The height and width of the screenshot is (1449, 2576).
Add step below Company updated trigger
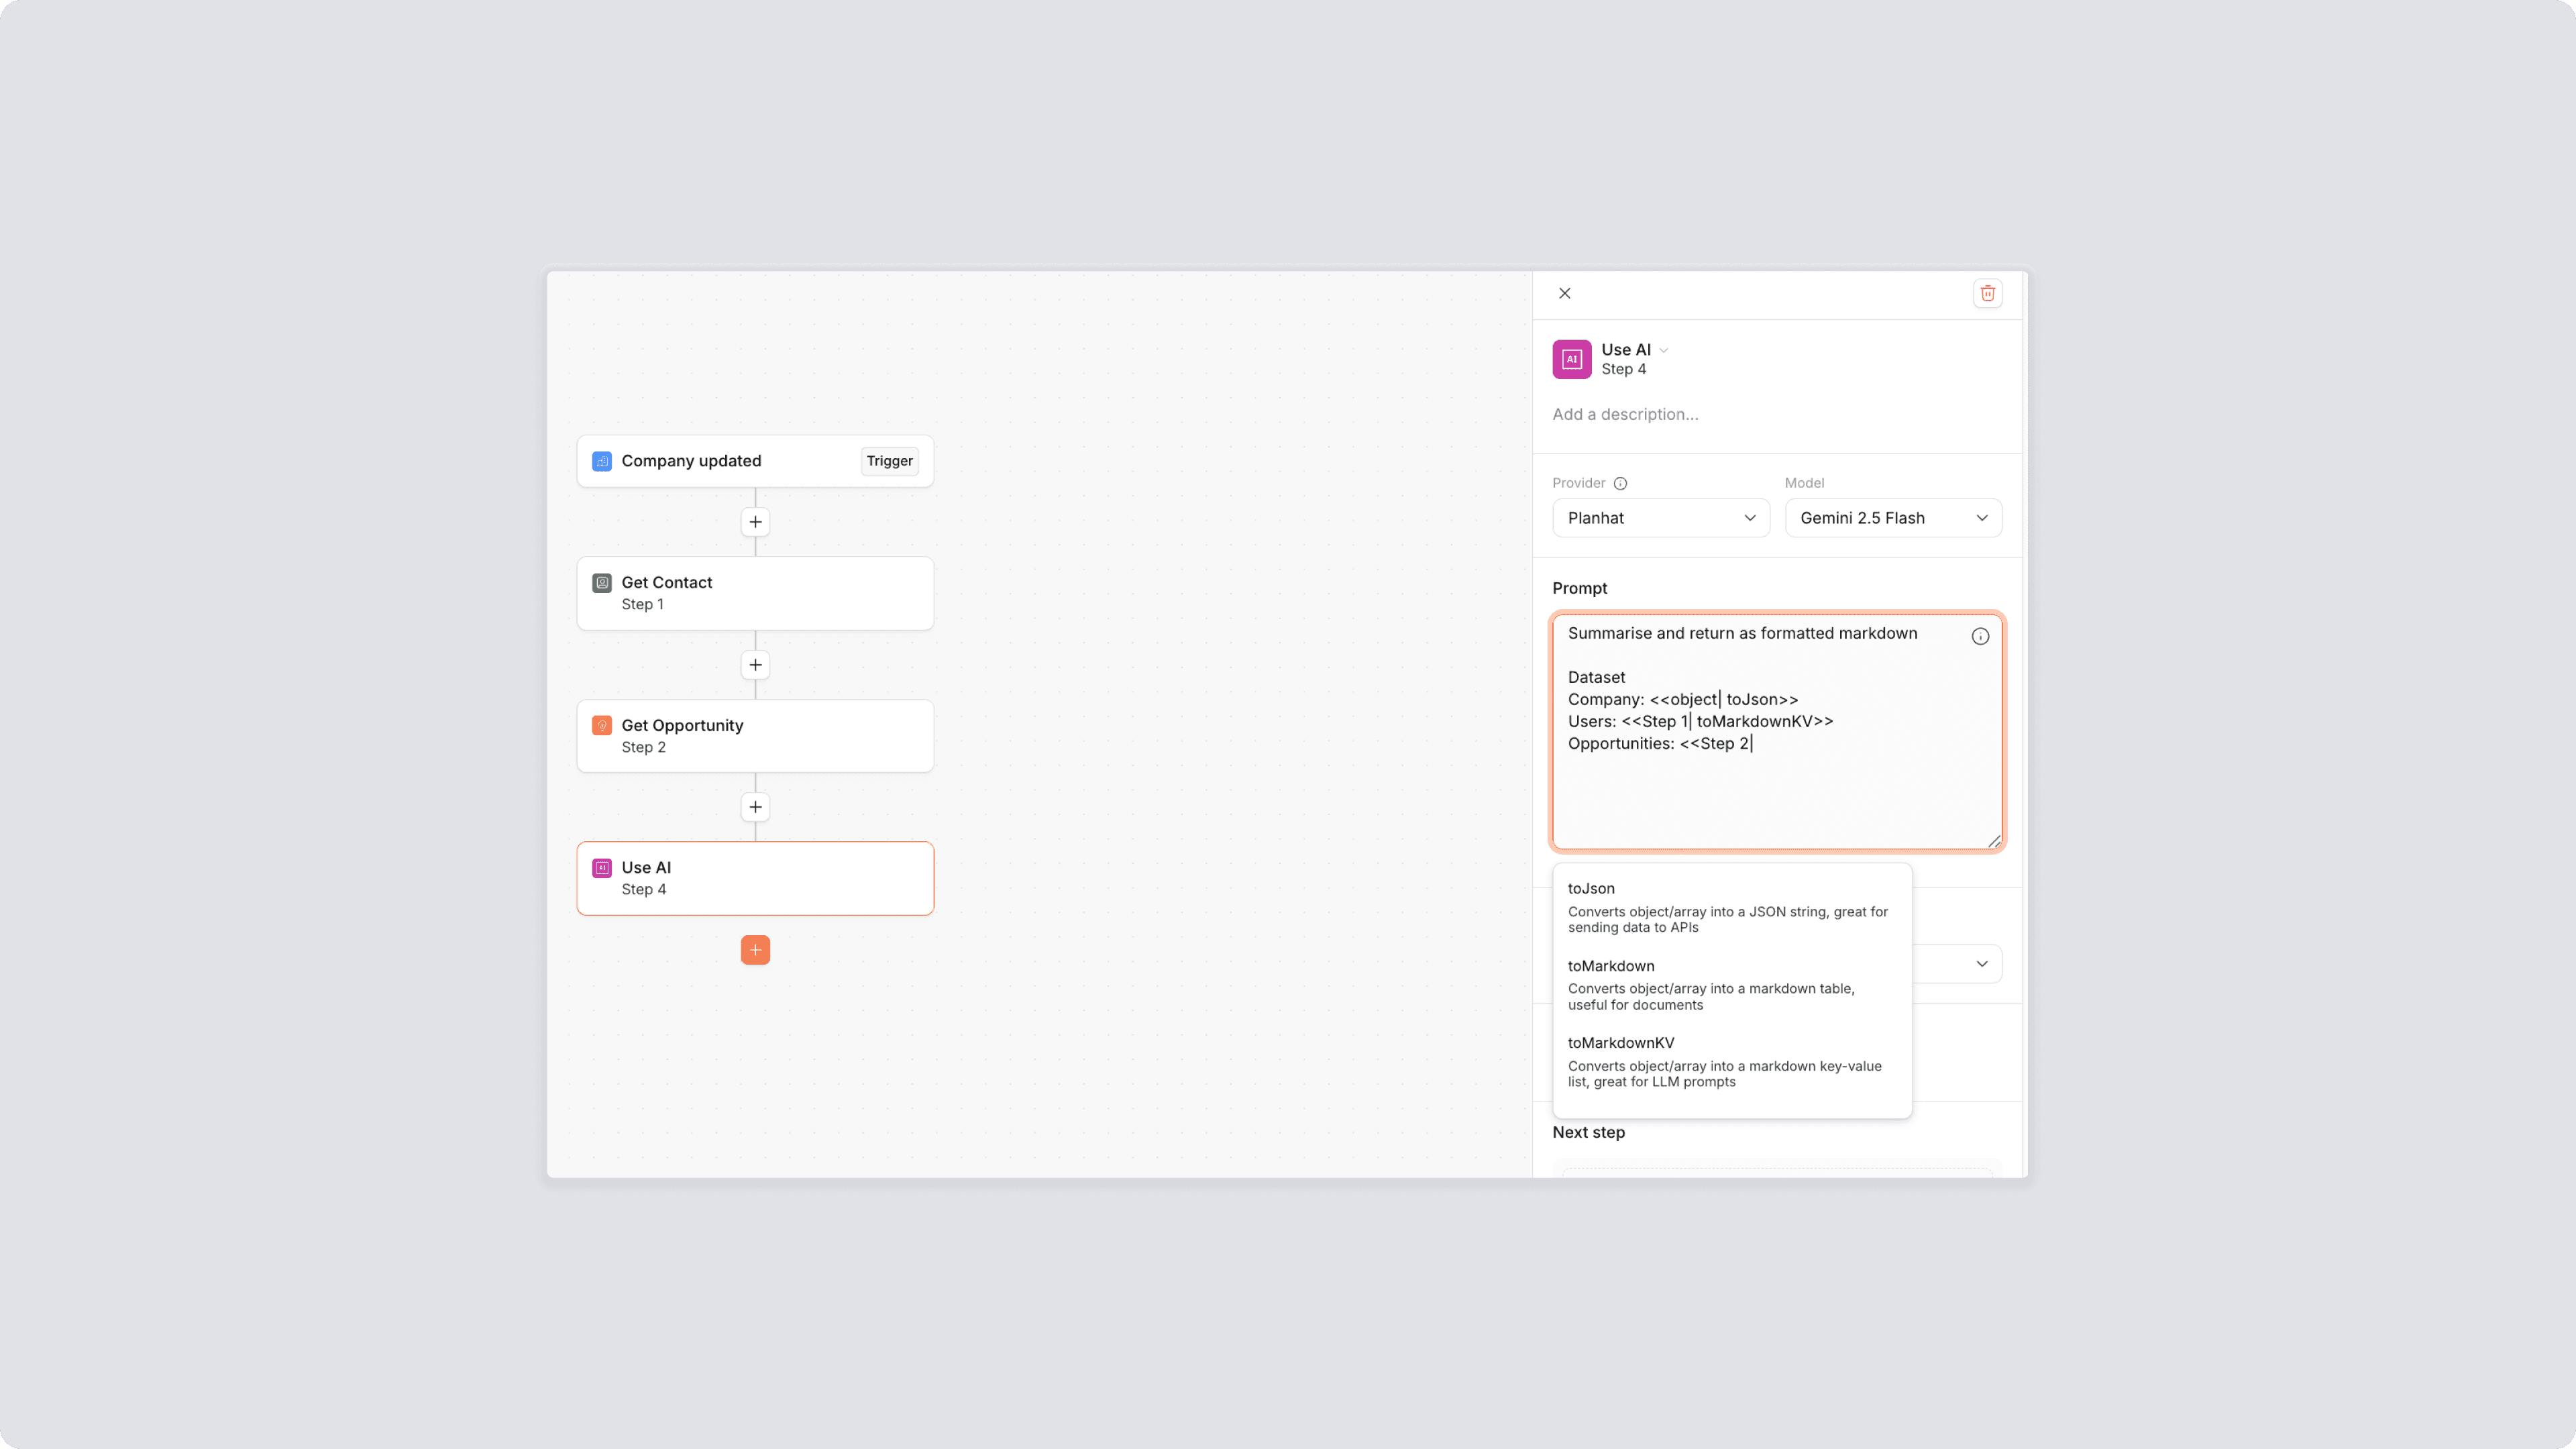point(755,522)
